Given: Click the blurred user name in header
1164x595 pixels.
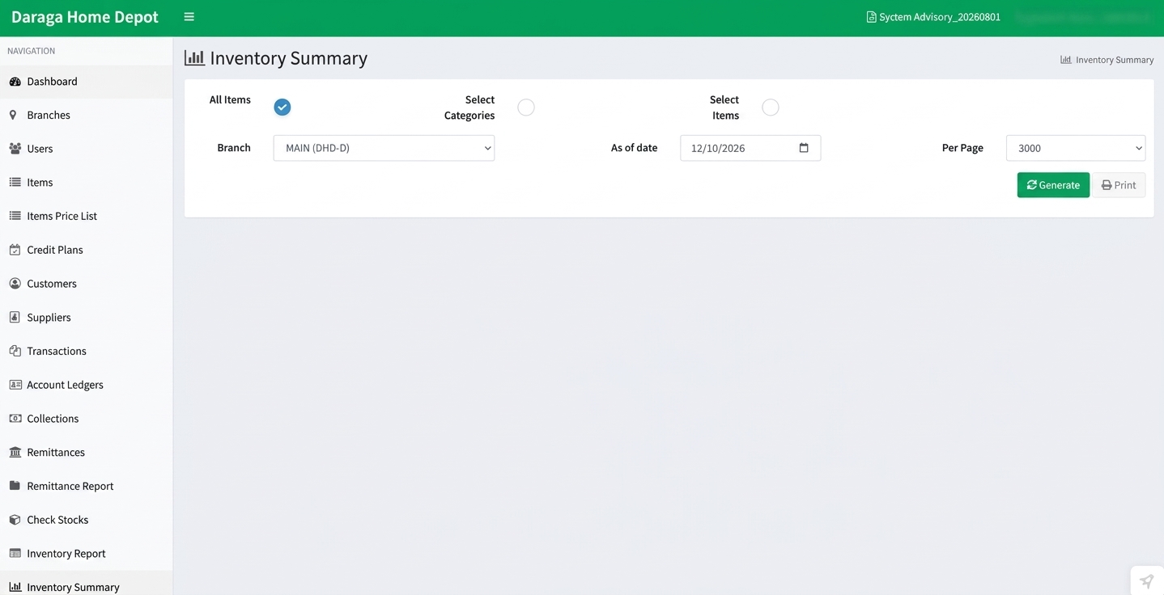Looking at the screenshot, I should click(x=1083, y=17).
